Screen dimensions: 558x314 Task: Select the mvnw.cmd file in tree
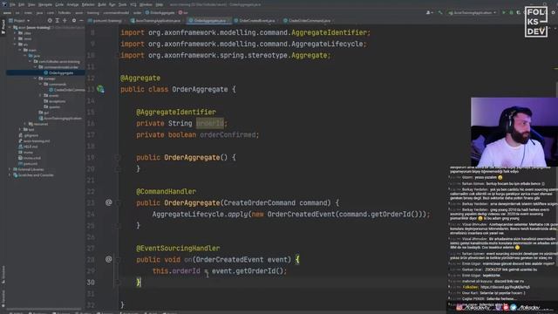30,158
